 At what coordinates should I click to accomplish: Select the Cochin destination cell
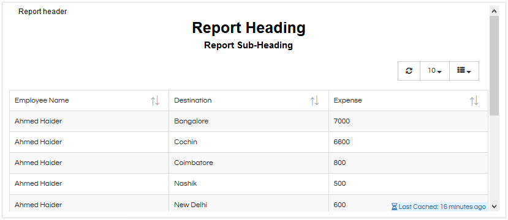click(249, 142)
